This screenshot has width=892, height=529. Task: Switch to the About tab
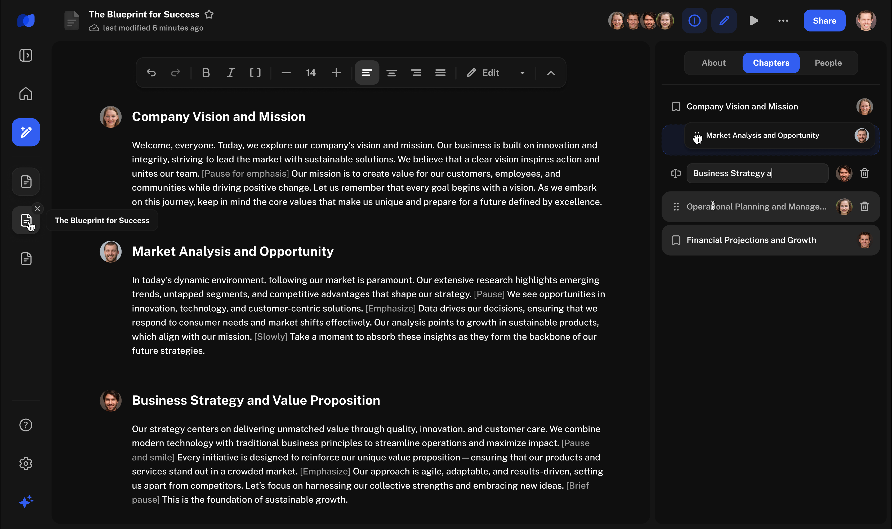pos(713,63)
